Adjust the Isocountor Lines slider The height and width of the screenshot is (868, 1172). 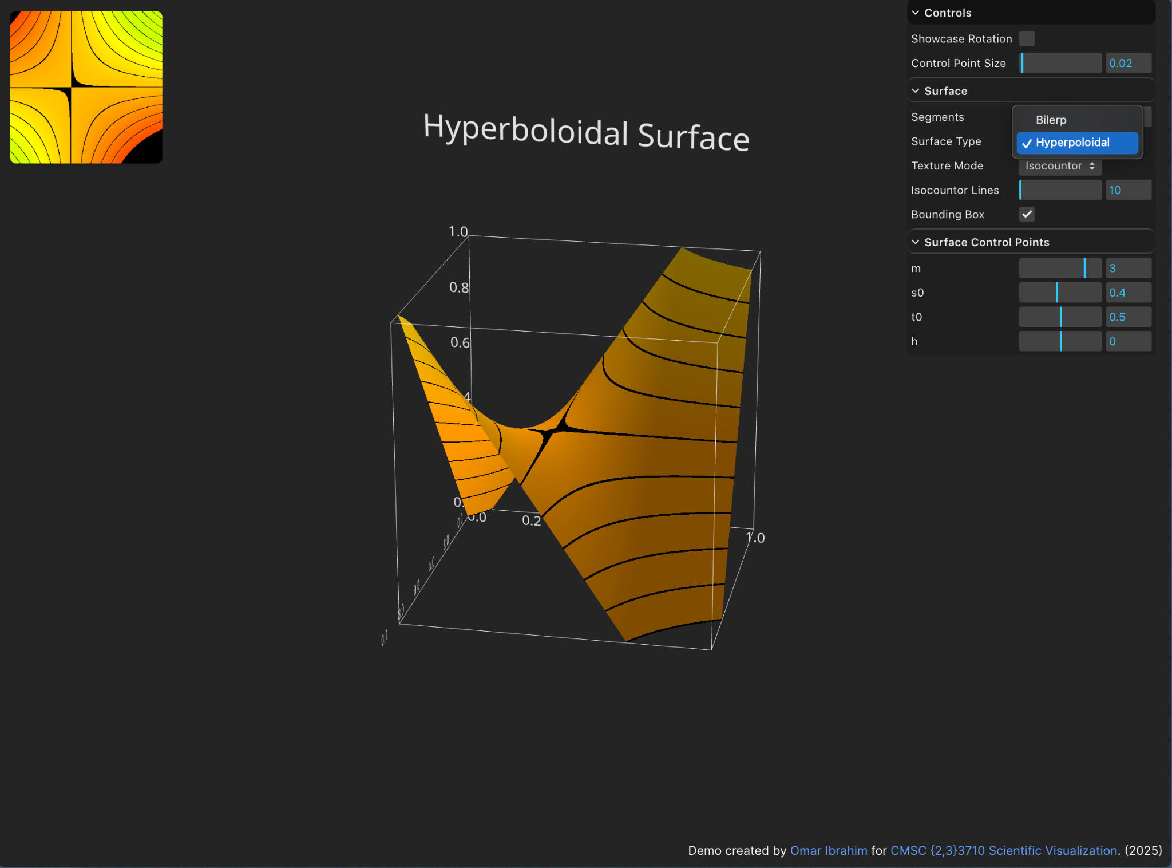coord(1060,190)
